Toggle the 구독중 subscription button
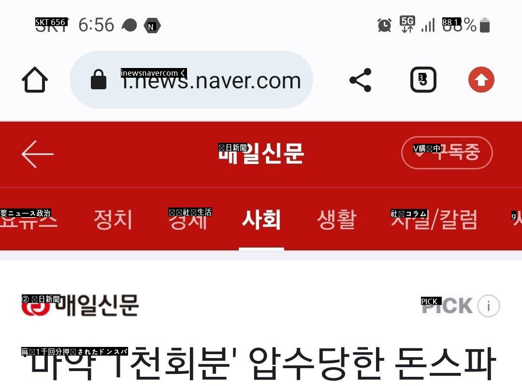 tap(447, 152)
